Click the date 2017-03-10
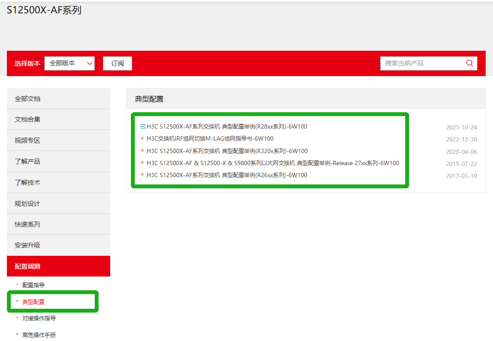This screenshot has height=341, width=493. tap(461, 176)
